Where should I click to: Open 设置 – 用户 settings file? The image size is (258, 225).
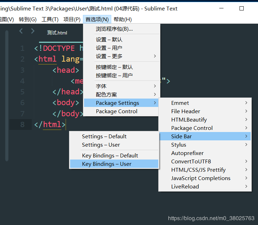click(x=121, y=48)
